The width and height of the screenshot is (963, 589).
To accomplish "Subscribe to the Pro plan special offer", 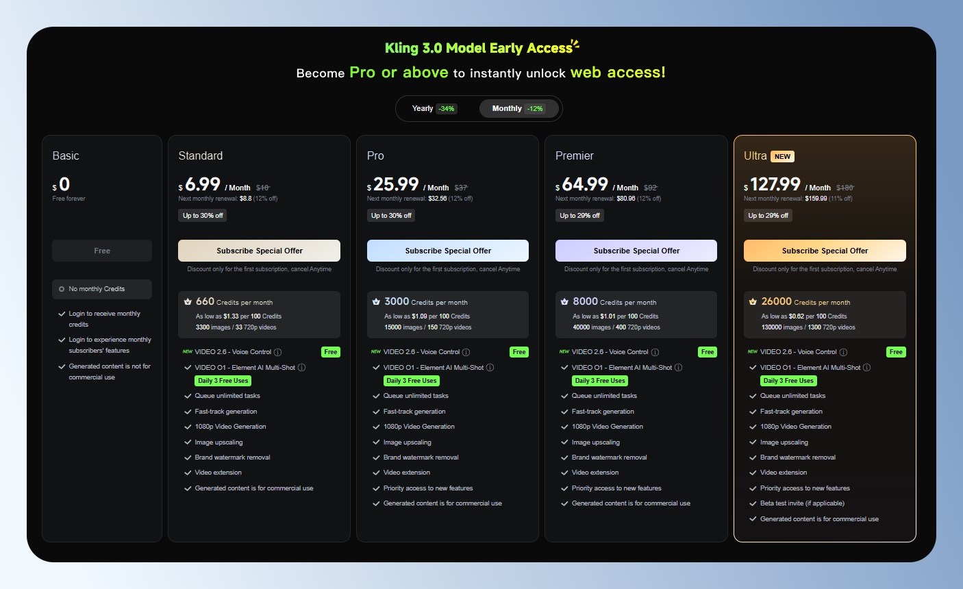I will point(447,251).
